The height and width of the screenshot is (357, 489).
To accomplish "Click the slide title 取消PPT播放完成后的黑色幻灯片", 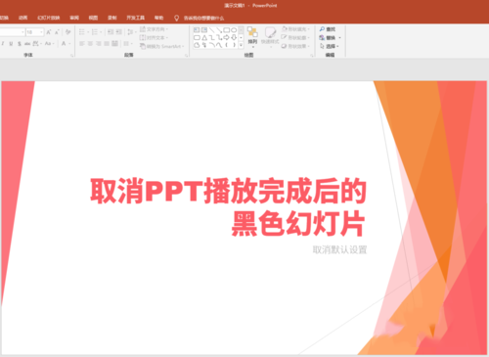I will click(x=228, y=207).
